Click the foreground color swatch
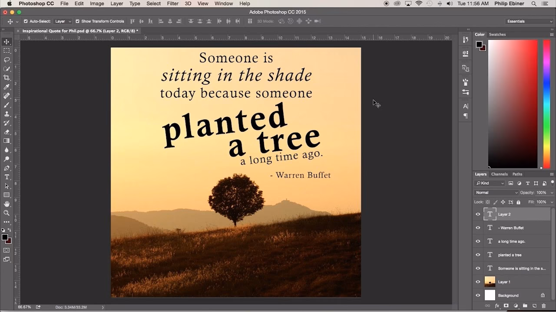This screenshot has width=556, height=312. point(4,237)
